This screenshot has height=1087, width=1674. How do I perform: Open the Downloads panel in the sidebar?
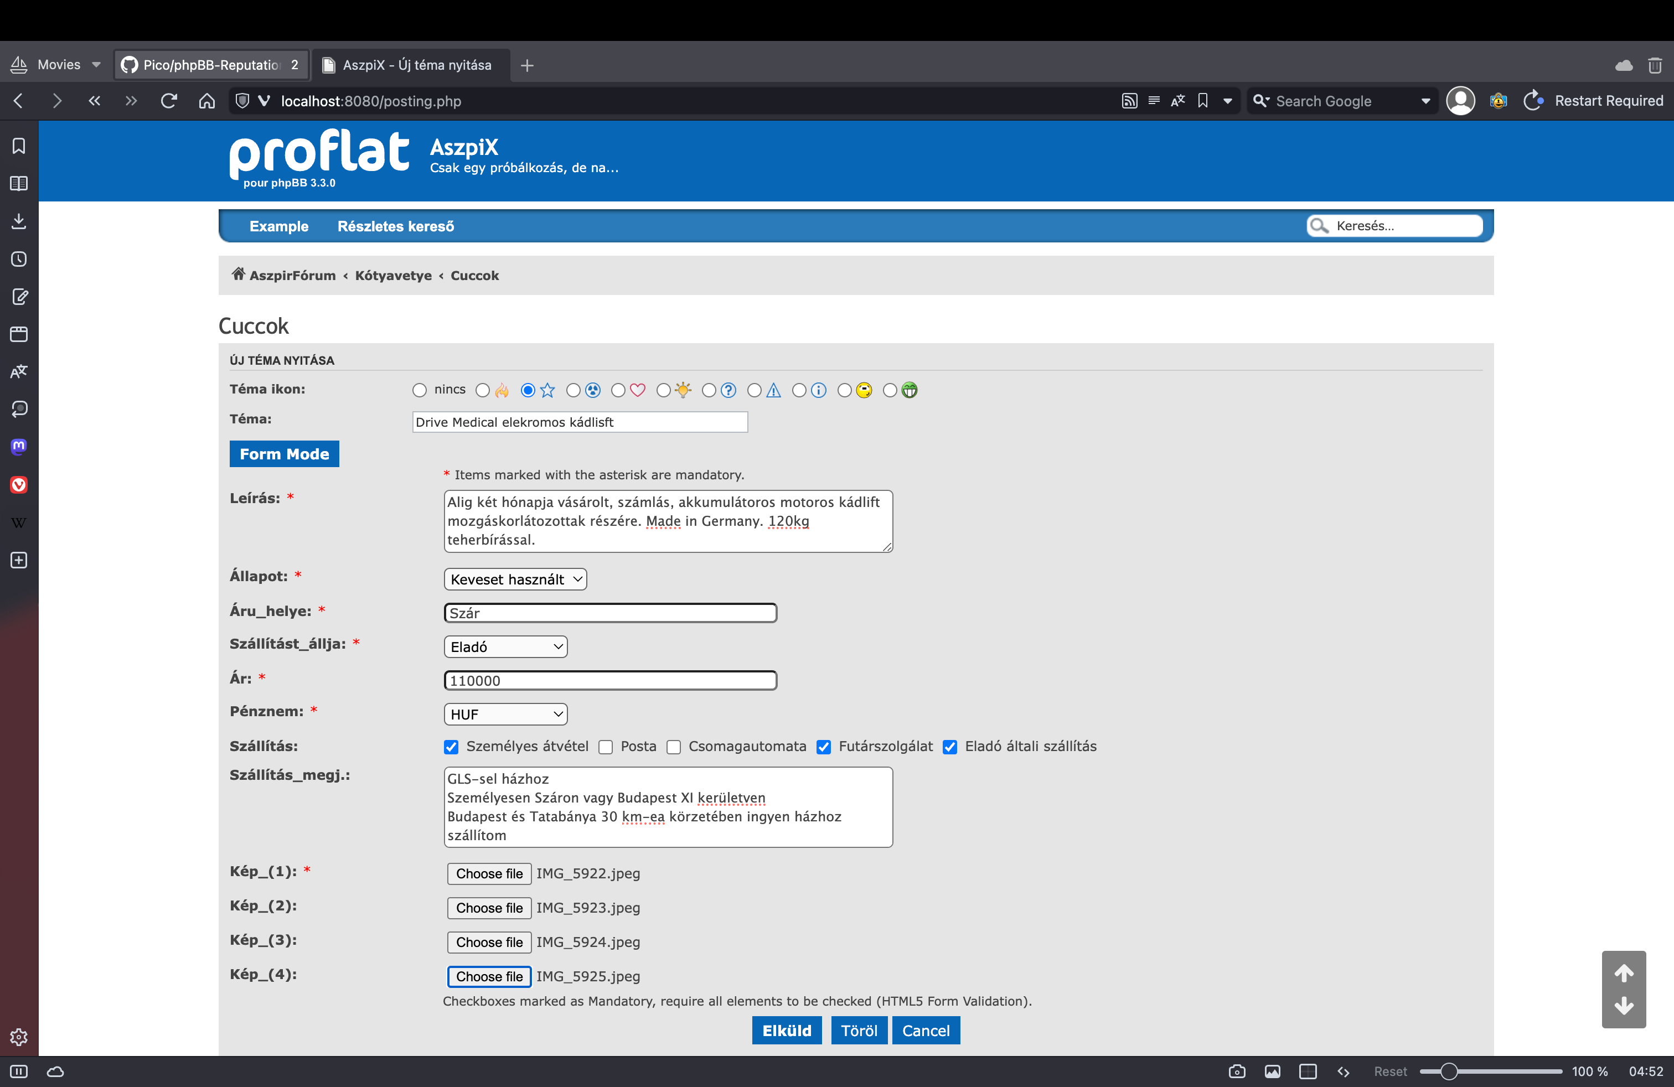(x=19, y=221)
